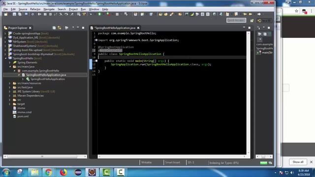Expand the target folder
Viewport: 315px width, 177px height.
click(x=10, y=104)
